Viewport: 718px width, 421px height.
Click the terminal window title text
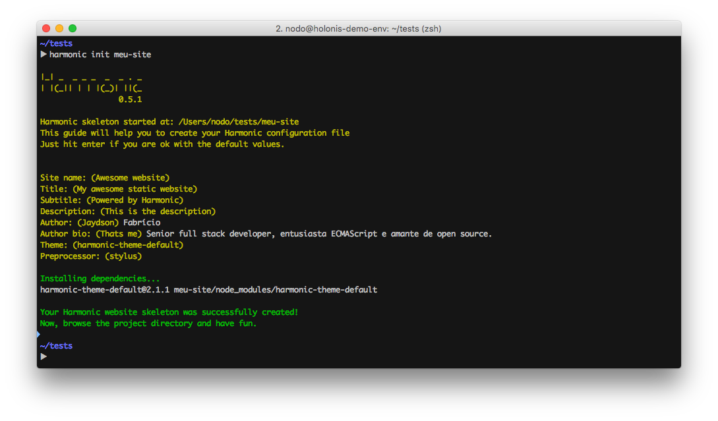point(358,29)
